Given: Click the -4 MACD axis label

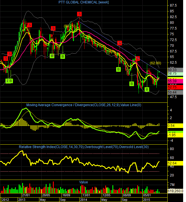Looking at the screenshot, I should [x=171, y=141].
